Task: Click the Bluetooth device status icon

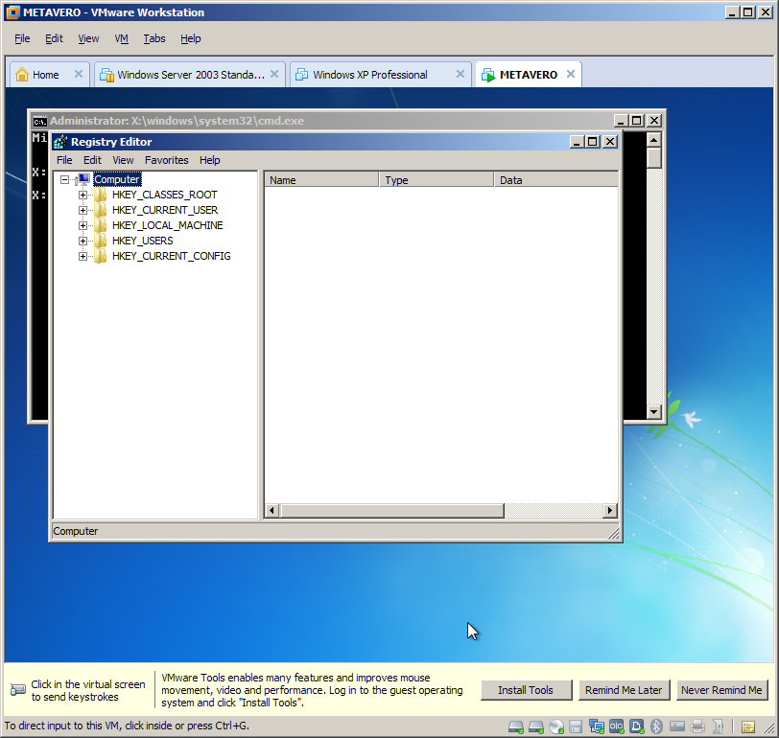Action: (x=656, y=726)
